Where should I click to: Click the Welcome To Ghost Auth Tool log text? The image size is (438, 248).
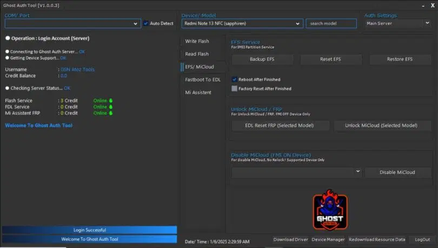[x=39, y=126]
